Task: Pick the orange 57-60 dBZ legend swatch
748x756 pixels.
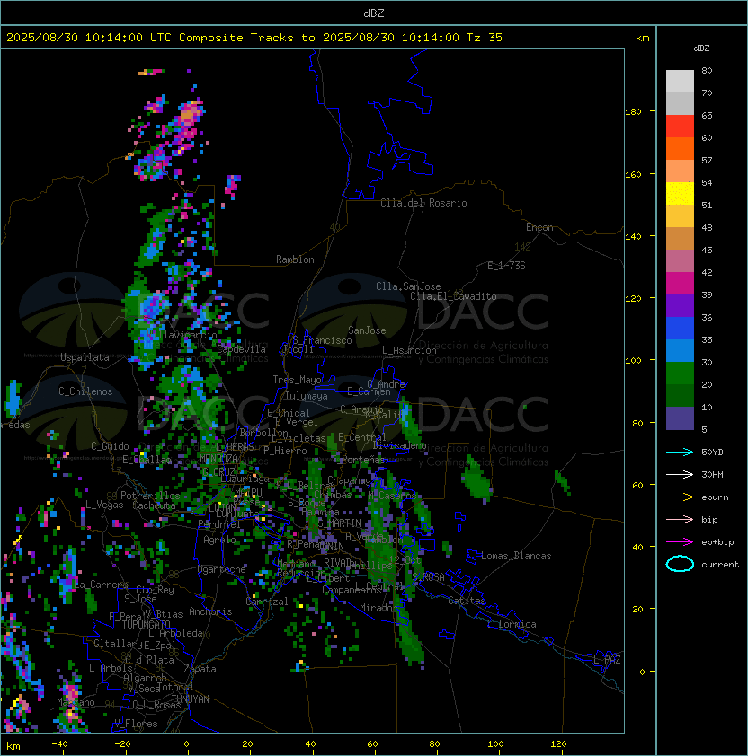Action: [x=680, y=149]
